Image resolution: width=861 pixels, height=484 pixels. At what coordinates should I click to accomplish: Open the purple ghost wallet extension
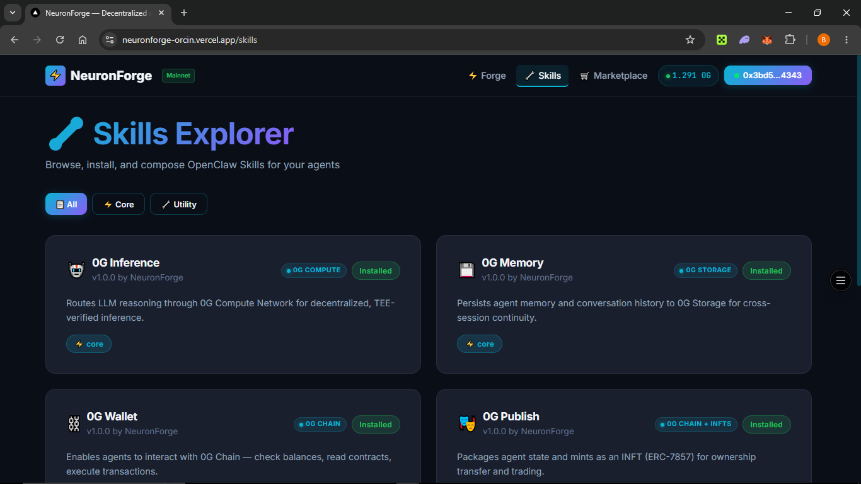click(744, 40)
